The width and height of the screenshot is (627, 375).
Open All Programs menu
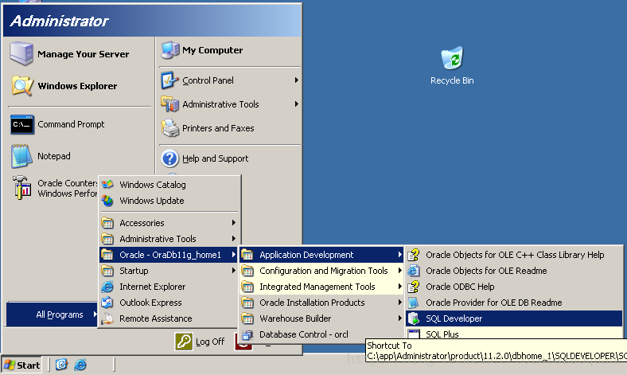click(x=52, y=314)
